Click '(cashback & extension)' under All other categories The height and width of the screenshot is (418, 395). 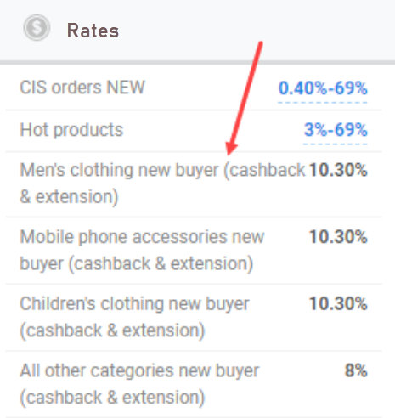coord(112,398)
